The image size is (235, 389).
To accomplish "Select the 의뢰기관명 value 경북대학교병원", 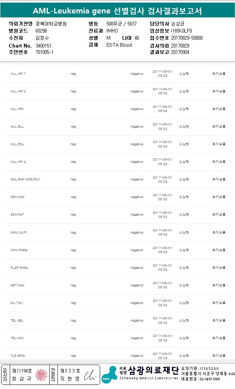I will click(51, 24).
